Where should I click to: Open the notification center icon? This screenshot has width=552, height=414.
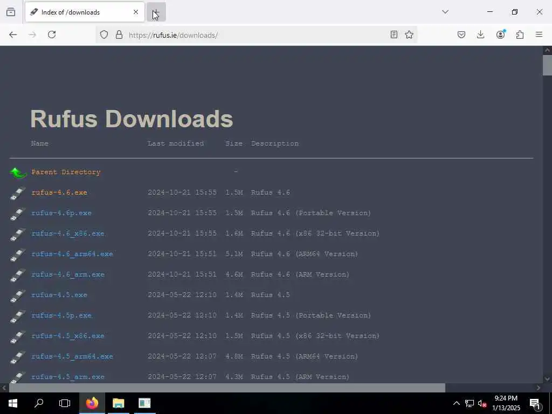(x=535, y=403)
